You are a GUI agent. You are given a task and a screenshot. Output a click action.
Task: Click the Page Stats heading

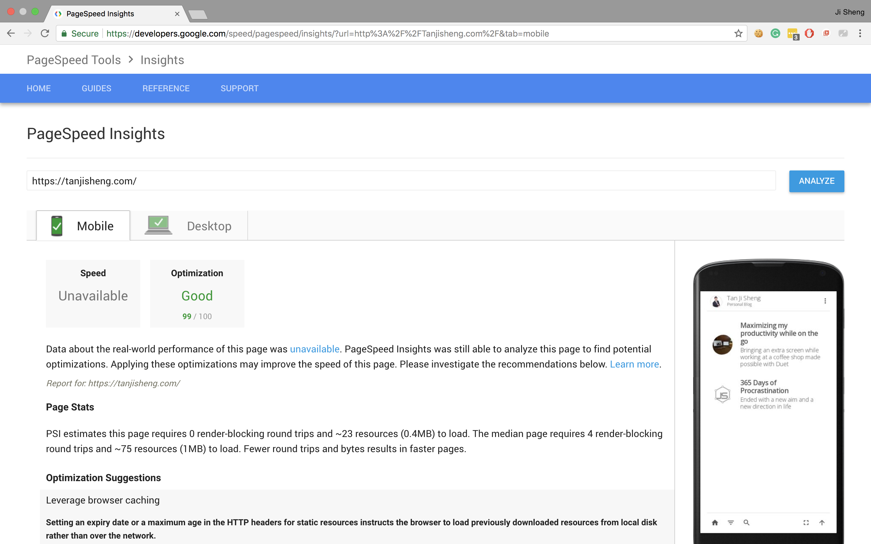[x=70, y=407]
